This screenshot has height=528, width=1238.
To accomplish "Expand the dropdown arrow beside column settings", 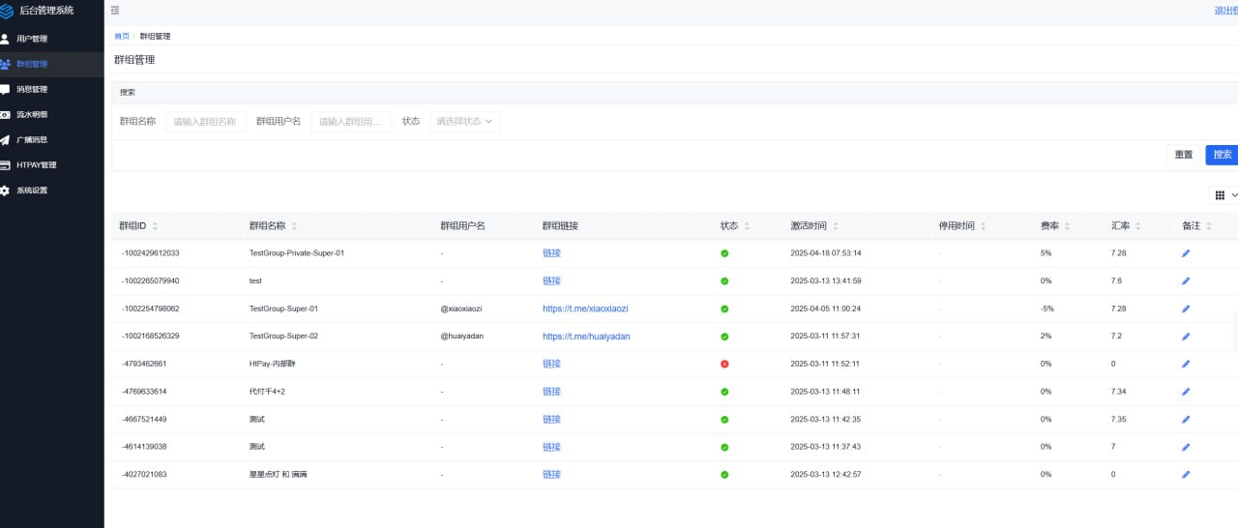I will click(1234, 194).
